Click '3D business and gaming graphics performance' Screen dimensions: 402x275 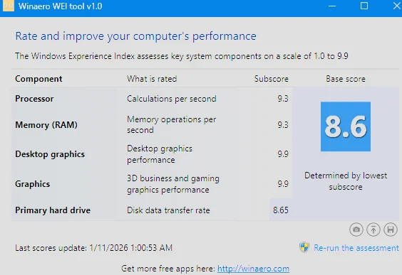coord(173,184)
